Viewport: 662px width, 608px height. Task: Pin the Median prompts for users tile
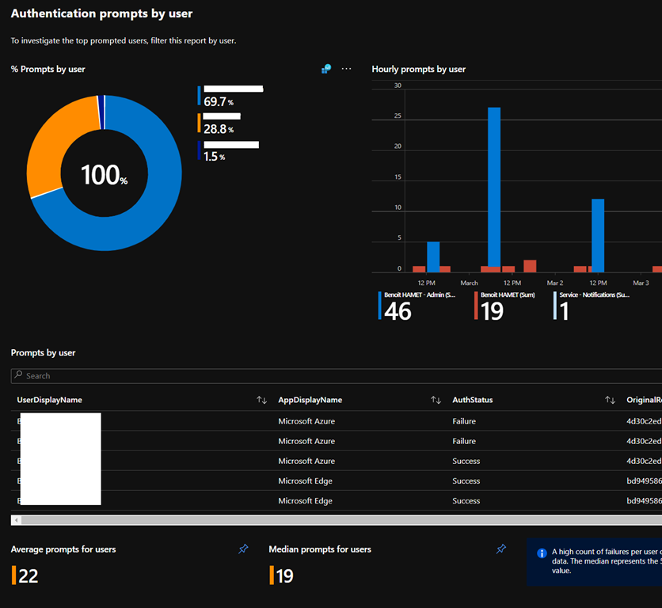pos(500,549)
